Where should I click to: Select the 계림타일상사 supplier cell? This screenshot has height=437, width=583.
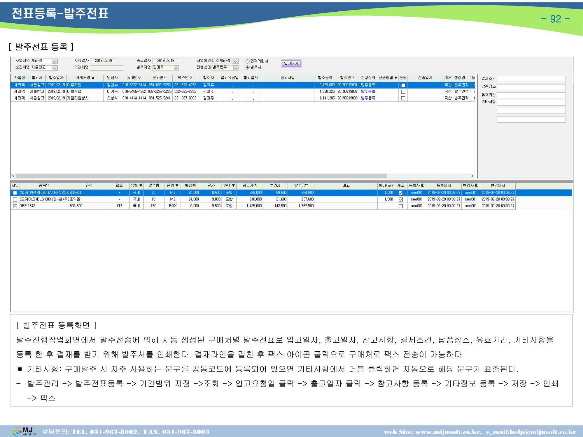tap(85, 98)
